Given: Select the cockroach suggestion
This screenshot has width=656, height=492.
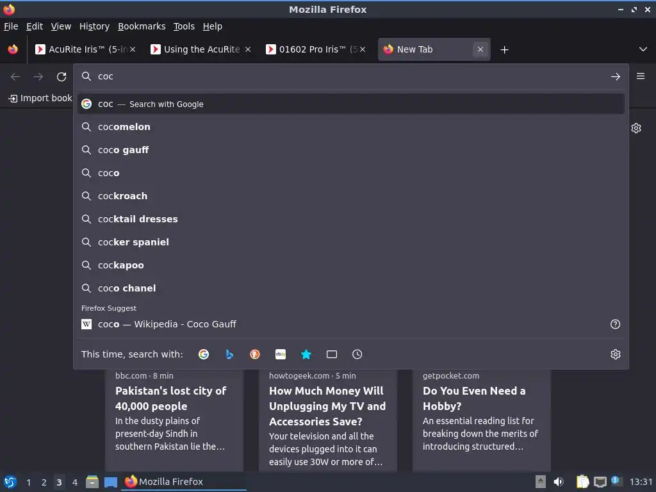Looking at the screenshot, I should point(350,196).
